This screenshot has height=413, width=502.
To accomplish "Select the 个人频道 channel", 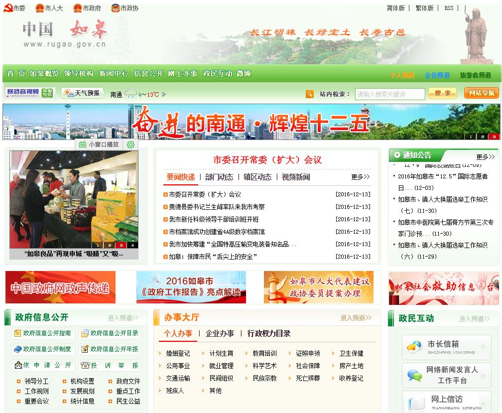I will (x=402, y=75).
